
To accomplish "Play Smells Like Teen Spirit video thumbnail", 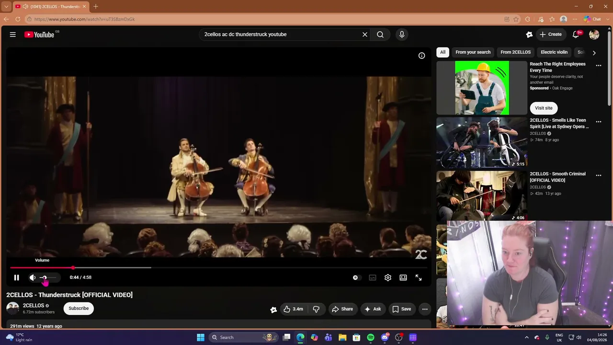I will 482,143.
